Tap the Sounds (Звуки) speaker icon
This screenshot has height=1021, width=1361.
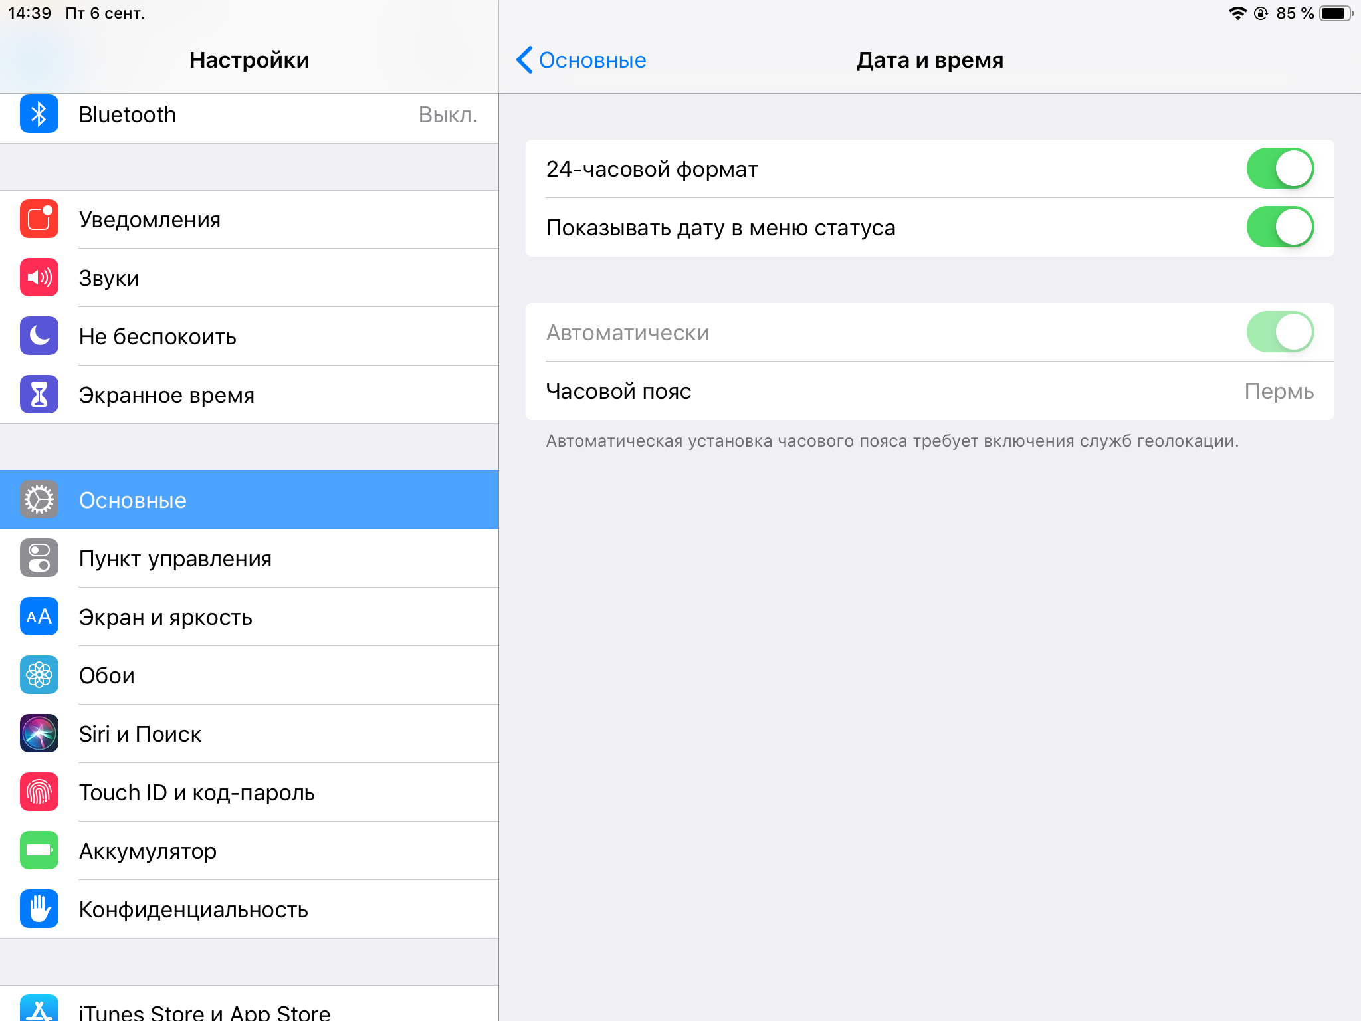click(39, 277)
